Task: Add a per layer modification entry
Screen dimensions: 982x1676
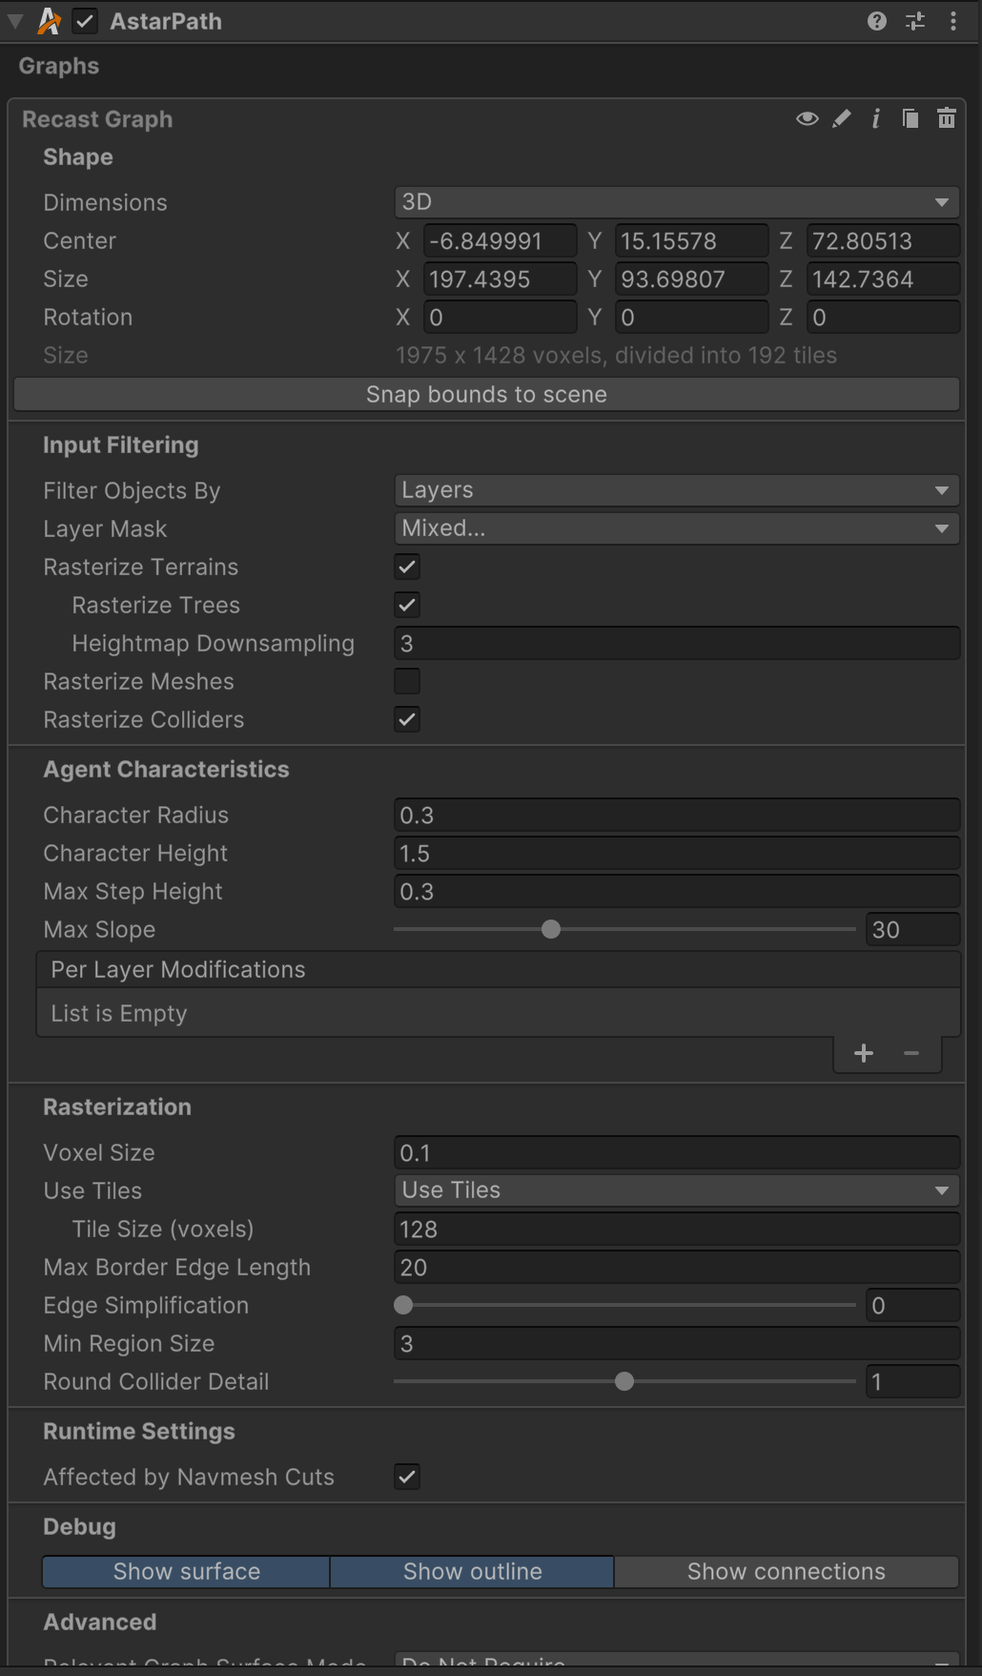Action: [x=864, y=1053]
